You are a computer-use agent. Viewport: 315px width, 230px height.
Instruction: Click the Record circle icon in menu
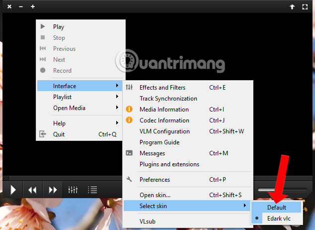(43, 70)
